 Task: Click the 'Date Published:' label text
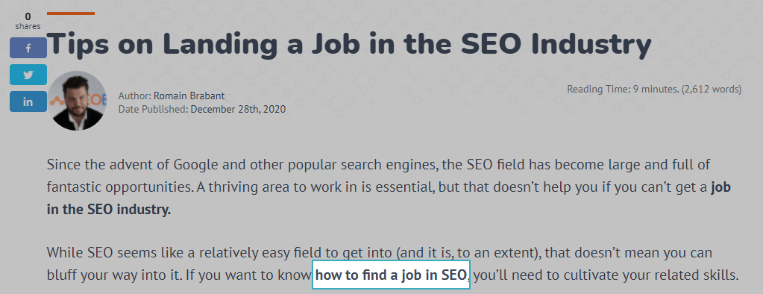pyautogui.click(x=154, y=109)
